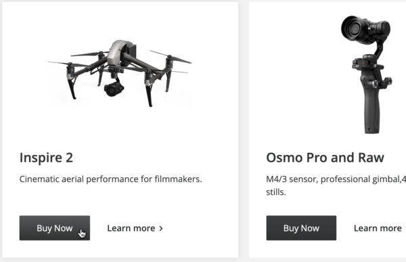Click Buy Now for Osmo Pro and Raw
Image resolution: width=406 pixels, height=262 pixels.
[x=301, y=227]
